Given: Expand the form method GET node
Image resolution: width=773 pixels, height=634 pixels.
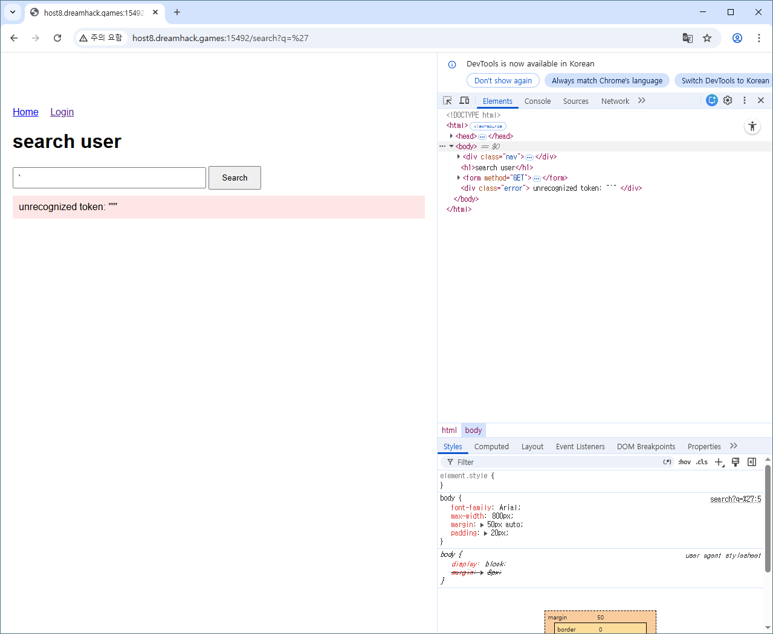Looking at the screenshot, I should [x=459, y=178].
